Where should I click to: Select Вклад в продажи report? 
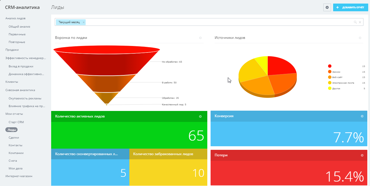point(21,66)
